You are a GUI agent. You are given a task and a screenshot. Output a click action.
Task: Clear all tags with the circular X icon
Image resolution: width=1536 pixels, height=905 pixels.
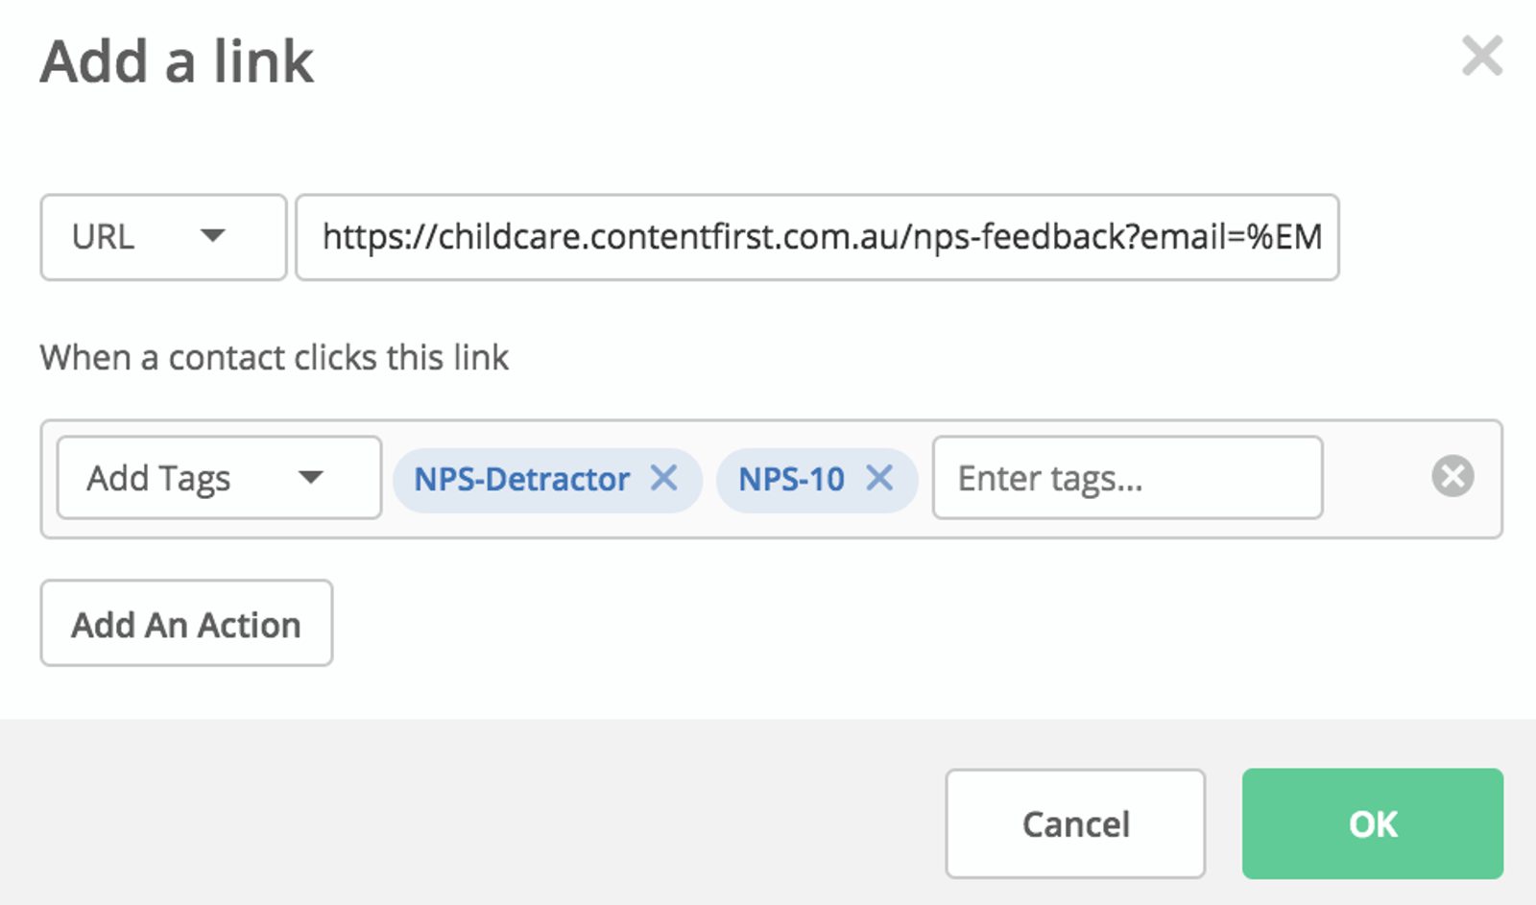1452,475
